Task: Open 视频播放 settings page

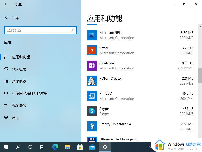Action: click(19, 106)
